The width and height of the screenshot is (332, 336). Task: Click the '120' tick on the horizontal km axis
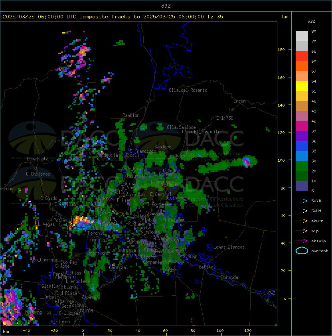tap(248, 331)
